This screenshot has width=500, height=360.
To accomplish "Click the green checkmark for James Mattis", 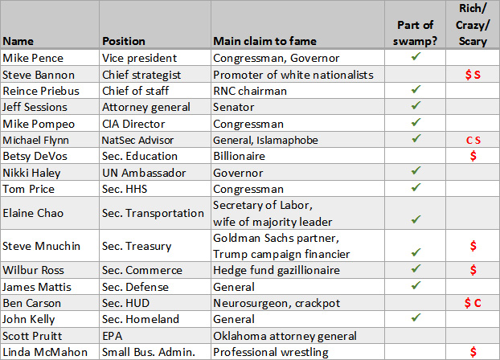I will [416, 286].
